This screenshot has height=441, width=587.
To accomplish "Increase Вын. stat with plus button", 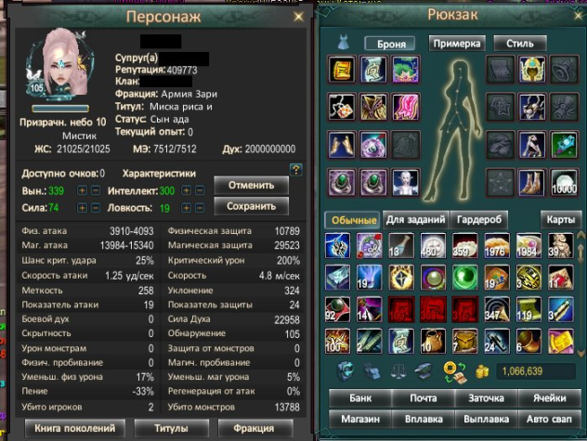I will click(82, 190).
